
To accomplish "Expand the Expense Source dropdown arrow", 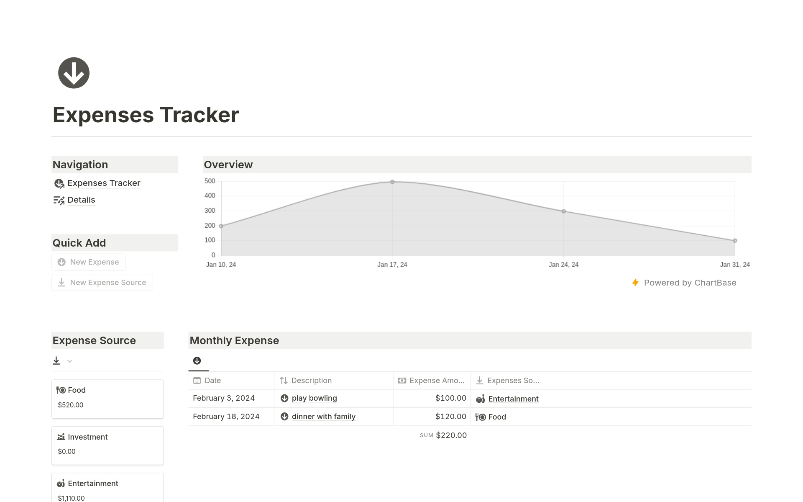I will [69, 361].
